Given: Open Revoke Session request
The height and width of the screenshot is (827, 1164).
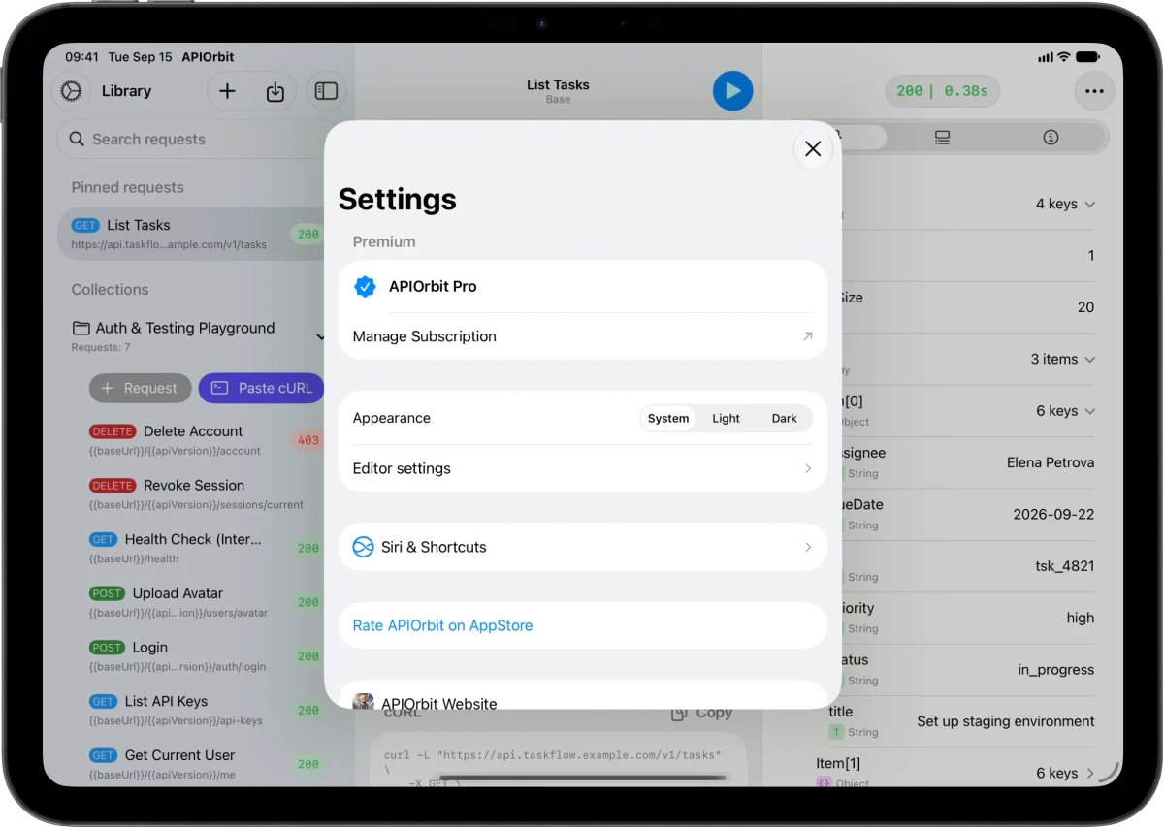Looking at the screenshot, I should tap(204, 494).
